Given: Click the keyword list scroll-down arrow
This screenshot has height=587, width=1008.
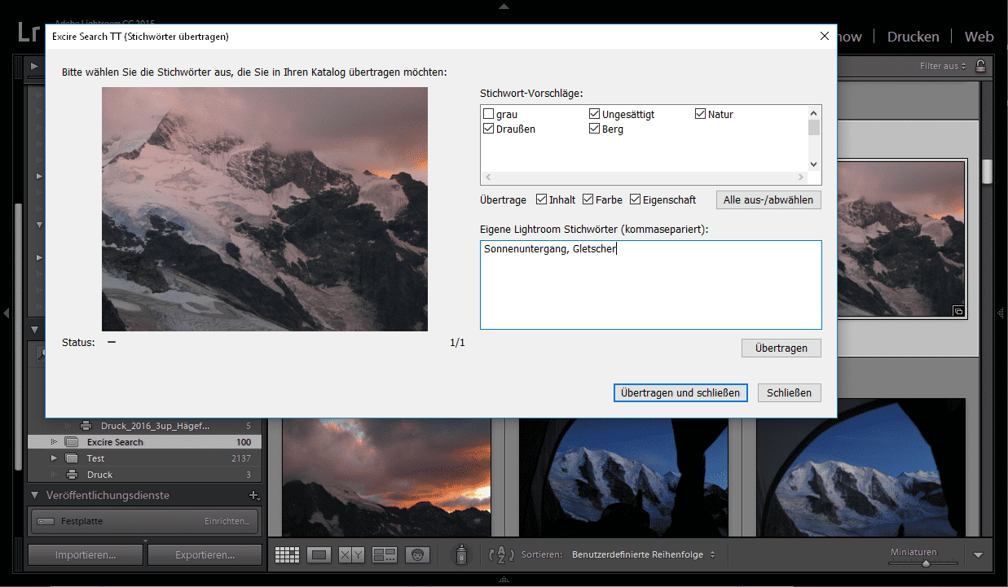Looking at the screenshot, I should 814,164.
